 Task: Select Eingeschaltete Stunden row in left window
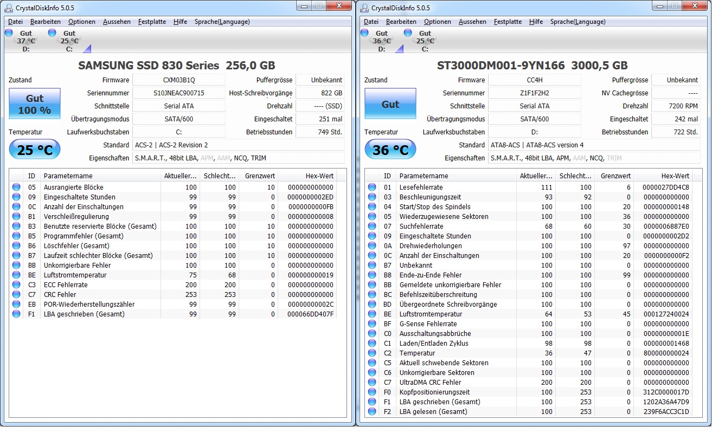(174, 197)
